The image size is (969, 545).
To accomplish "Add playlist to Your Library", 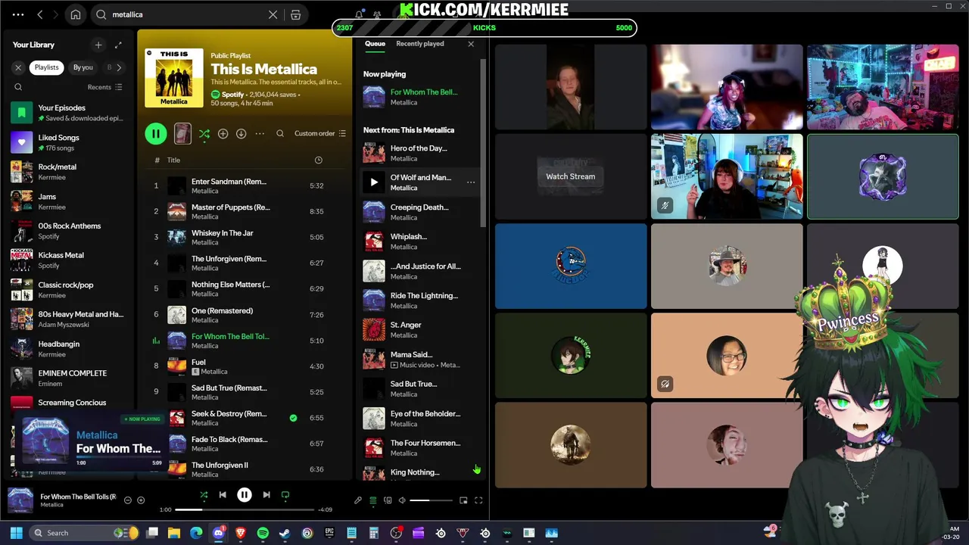I will (223, 134).
